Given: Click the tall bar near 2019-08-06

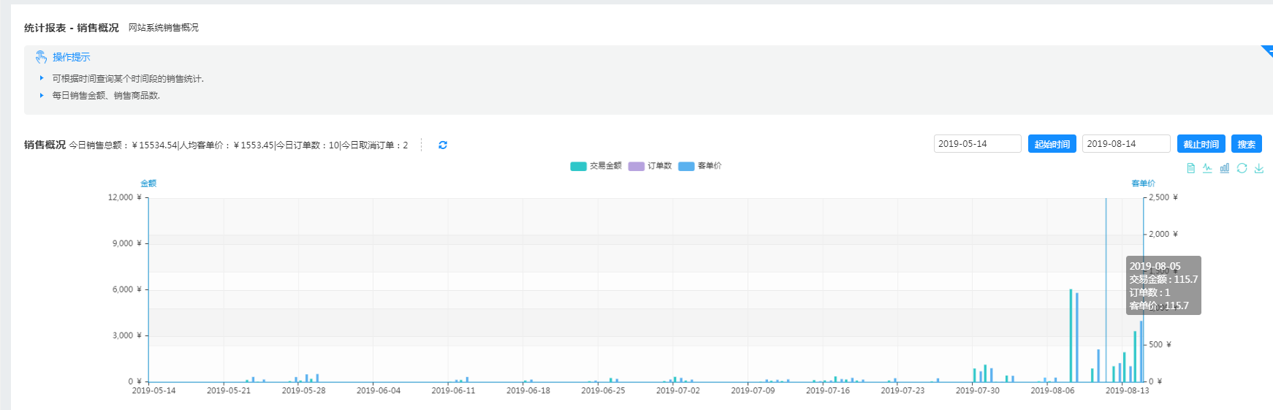Looking at the screenshot, I should point(1071,336).
